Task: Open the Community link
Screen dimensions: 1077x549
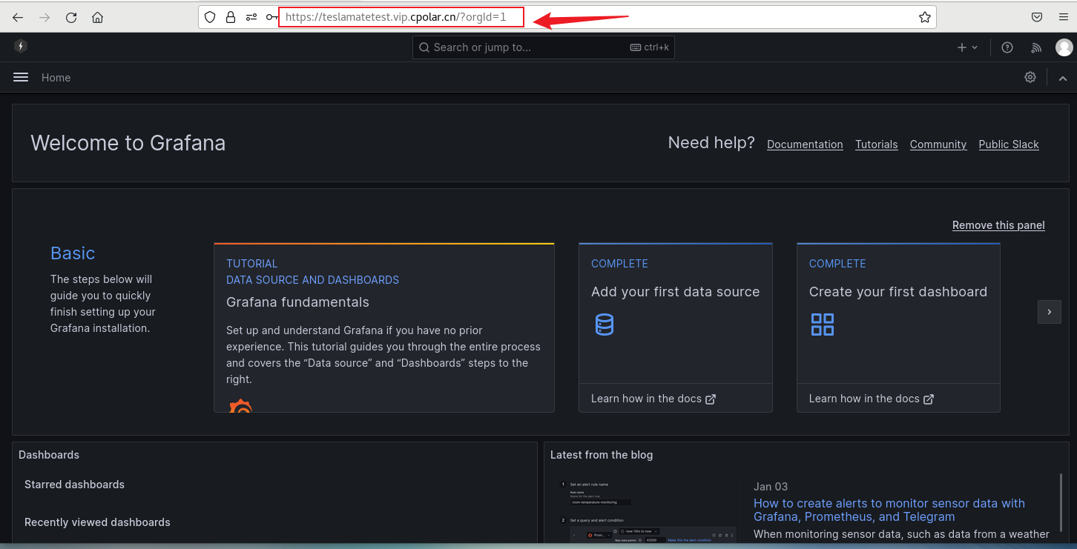Action: (938, 144)
